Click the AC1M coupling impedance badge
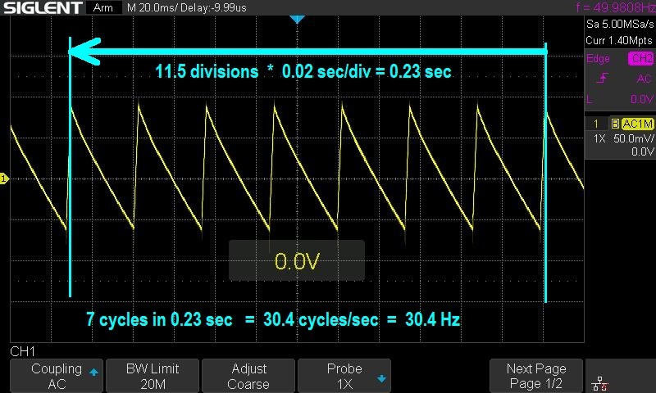Image resolution: width=656 pixels, height=393 pixels. tap(637, 124)
